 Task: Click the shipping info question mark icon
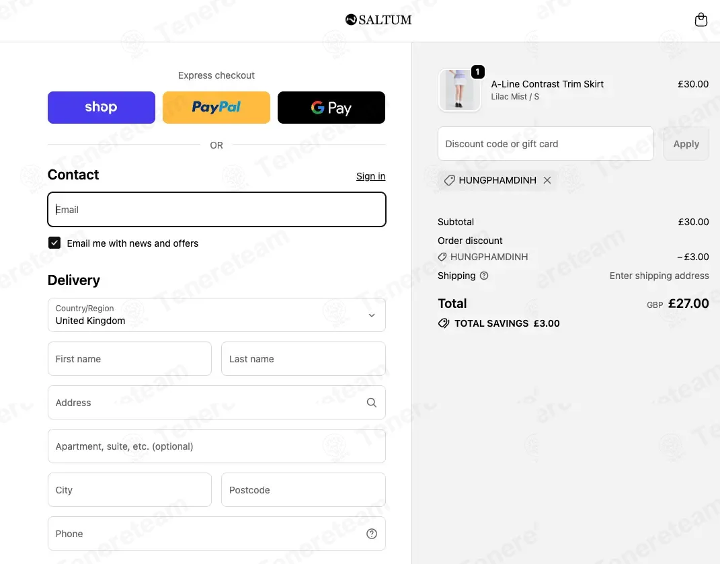click(484, 276)
